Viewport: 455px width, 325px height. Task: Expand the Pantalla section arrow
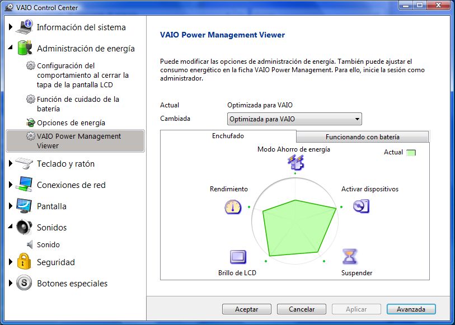pos(11,206)
